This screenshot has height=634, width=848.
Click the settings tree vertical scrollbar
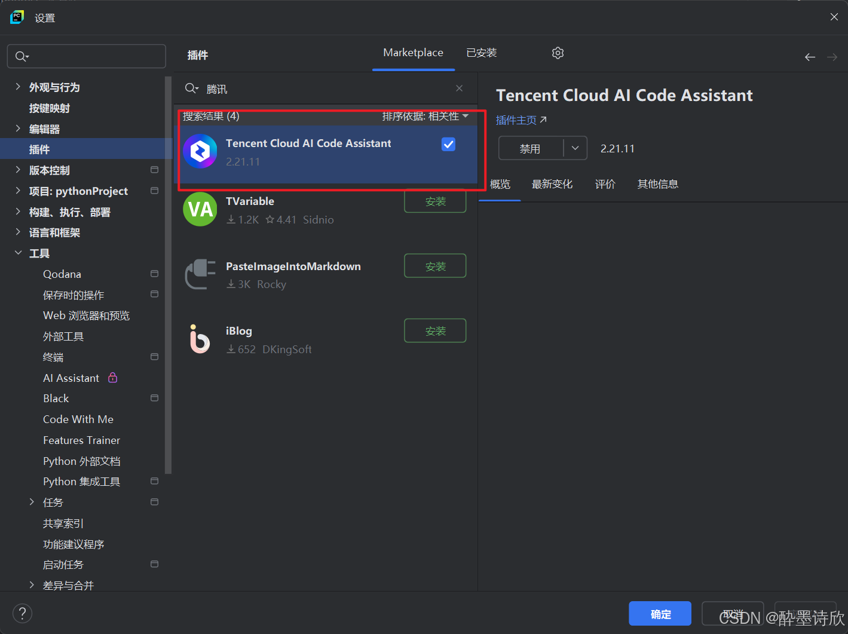(169, 275)
